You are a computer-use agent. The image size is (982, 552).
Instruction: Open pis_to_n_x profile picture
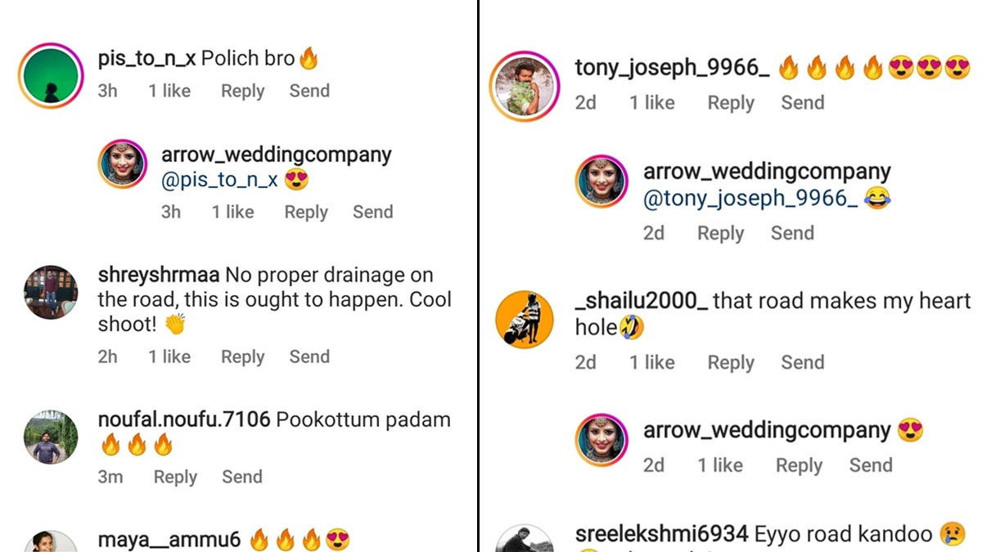(x=51, y=76)
